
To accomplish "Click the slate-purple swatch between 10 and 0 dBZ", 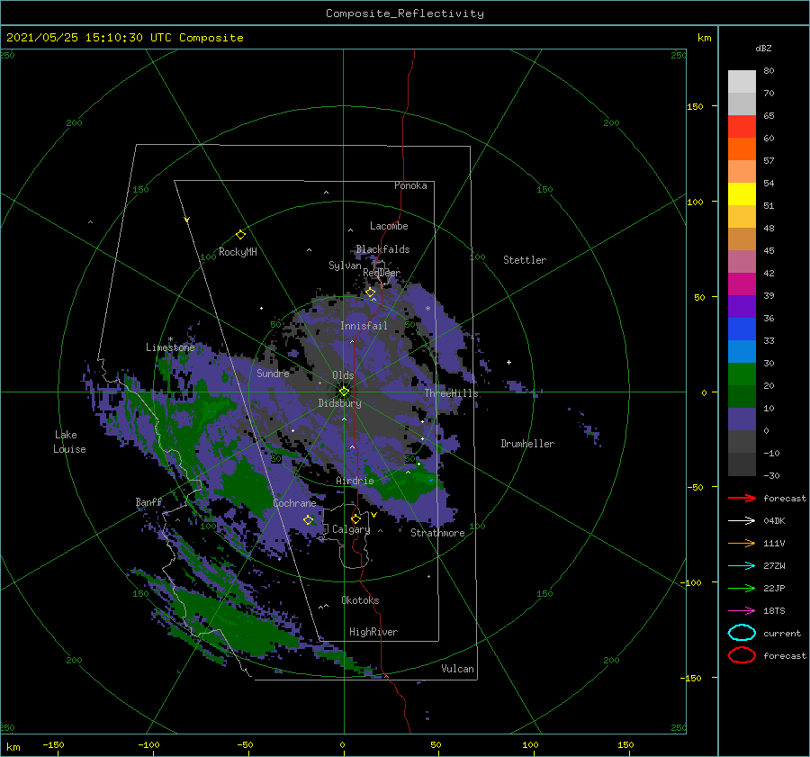I will [x=742, y=419].
